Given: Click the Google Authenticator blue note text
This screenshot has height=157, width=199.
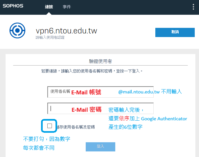Looking at the screenshot, I should click(148, 119).
